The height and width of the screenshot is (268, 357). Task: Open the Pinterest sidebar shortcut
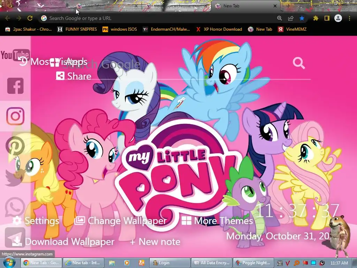pos(15,146)
